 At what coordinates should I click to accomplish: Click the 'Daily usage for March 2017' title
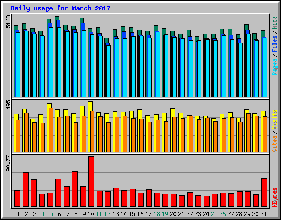coord(60,8)
